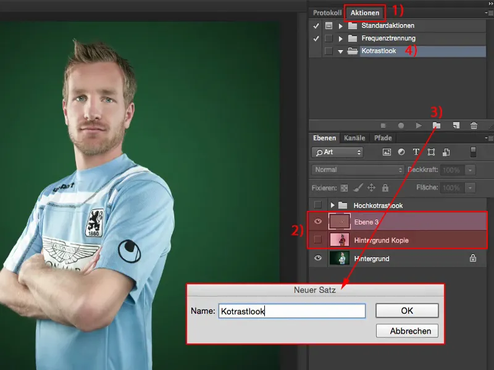Switch to the Pfade tab
The image size is (494, 370).
pyautogui.click(x=383, y=138)
